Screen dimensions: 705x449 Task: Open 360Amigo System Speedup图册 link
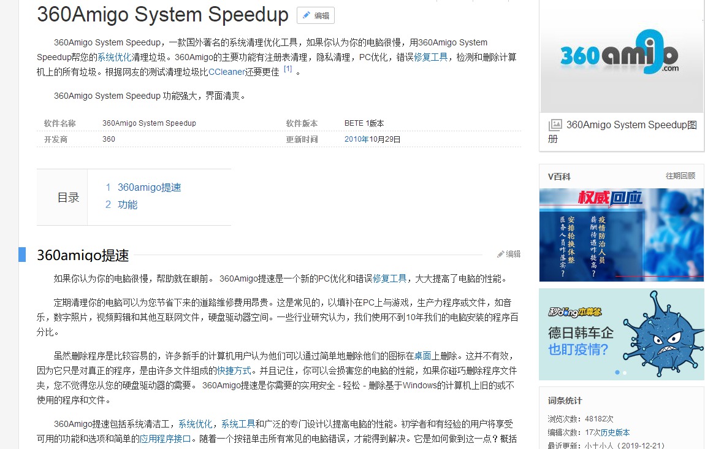pyautogui.click(x=623, y=131)
